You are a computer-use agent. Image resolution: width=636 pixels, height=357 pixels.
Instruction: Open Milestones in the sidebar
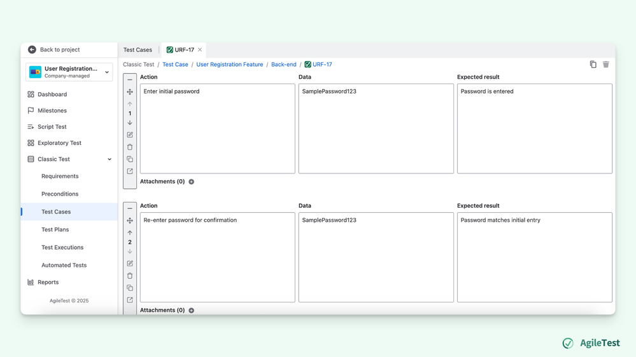point(52,111)
